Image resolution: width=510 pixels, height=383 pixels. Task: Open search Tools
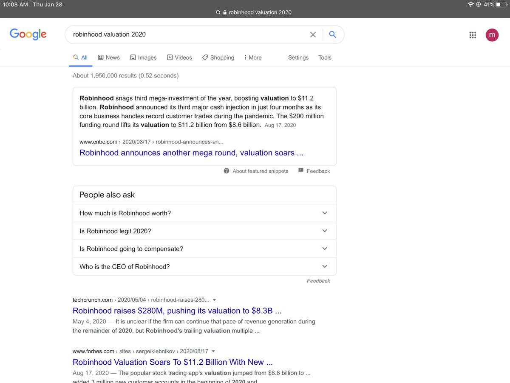(325, 57)
